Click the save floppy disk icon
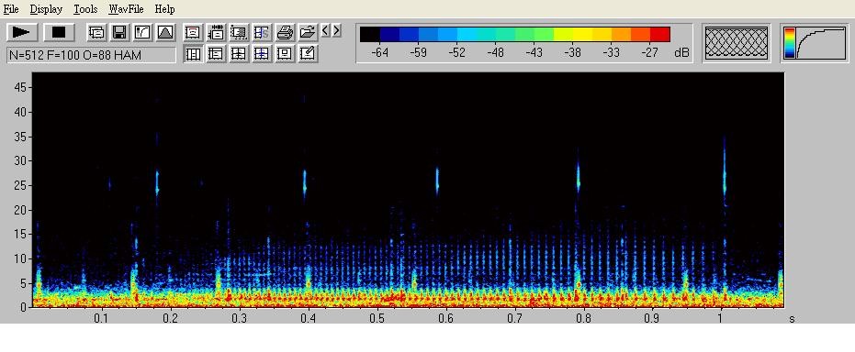This screenshot has height=352, width=855. click(119, 32)
